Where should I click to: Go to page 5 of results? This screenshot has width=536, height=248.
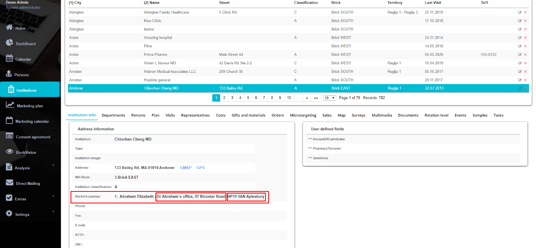pos(248,98)
